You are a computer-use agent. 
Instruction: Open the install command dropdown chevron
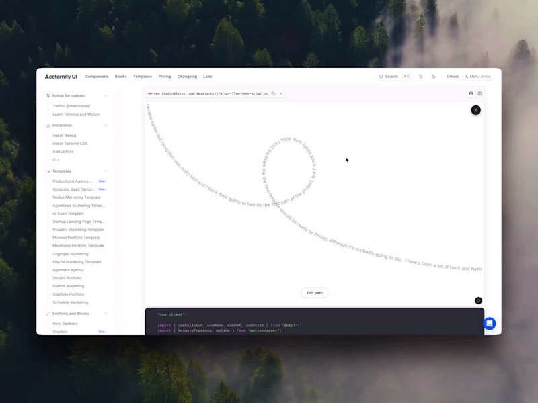(281, 93)
